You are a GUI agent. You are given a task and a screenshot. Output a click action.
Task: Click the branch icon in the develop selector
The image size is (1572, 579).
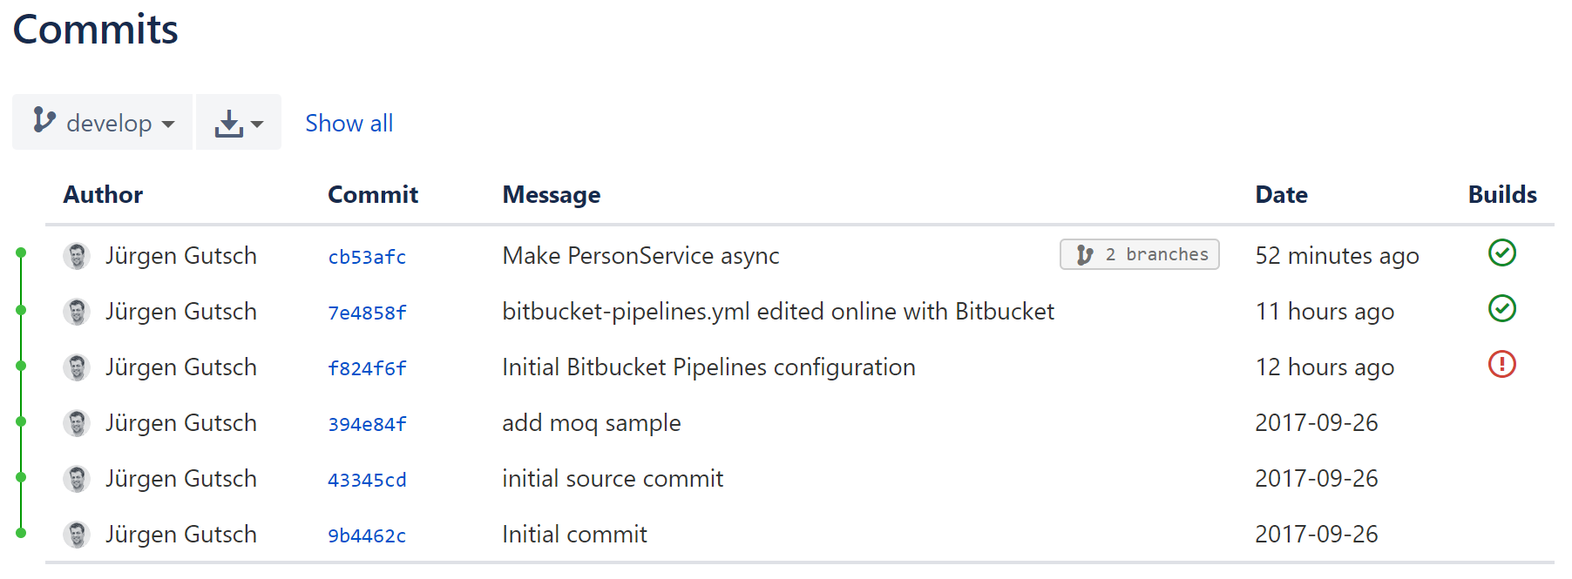coord(44,121)
